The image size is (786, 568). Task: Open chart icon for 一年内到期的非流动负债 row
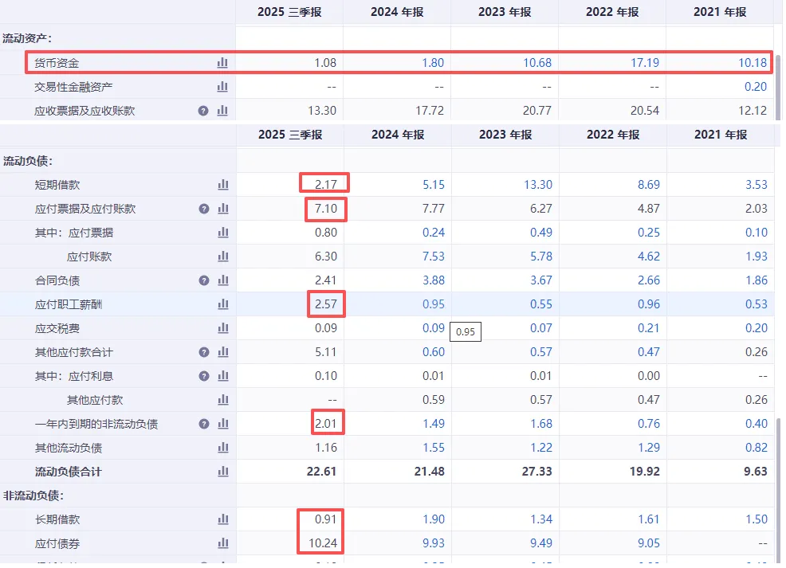click(x=223, y=424)
